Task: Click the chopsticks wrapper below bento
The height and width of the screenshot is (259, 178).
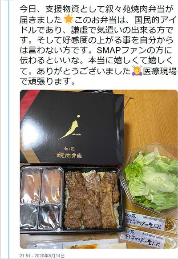Action: click(73, 243)
